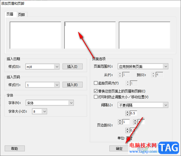Image resolution: width=181 pixels, height=156 pixels.
Task: Increase the left margin spinner value 1
Action: click(120, 121)
